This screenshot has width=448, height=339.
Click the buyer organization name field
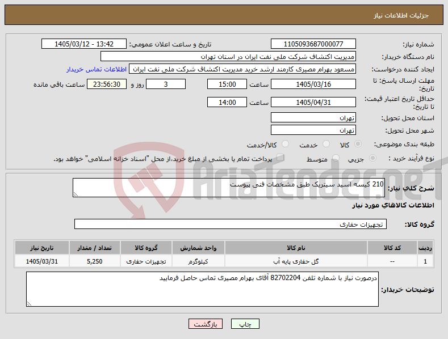(x=228, y=57)
